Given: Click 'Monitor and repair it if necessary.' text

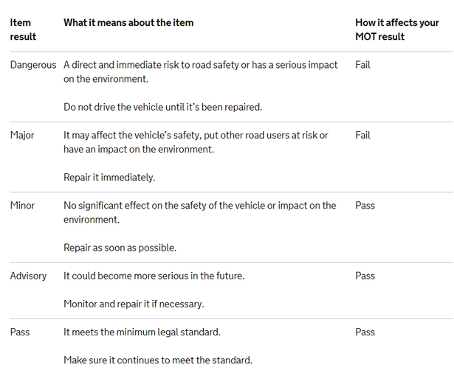Looking at the screenshot, I should click(134, 304).
